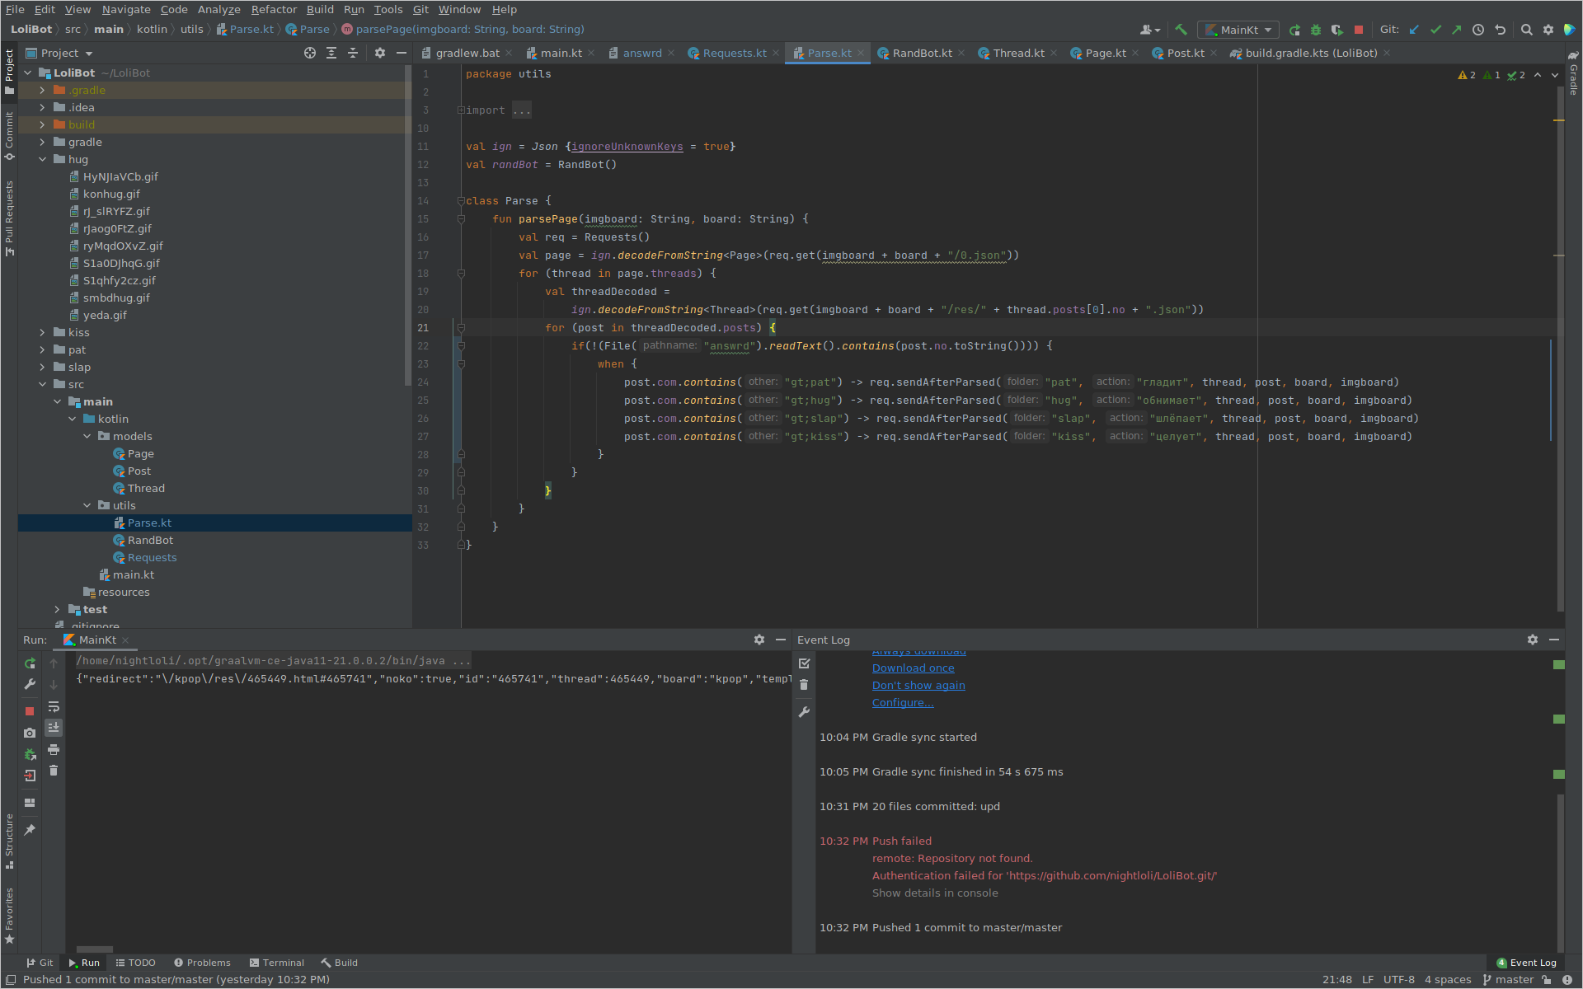Click Git update project arrow icon

[x=1414, y=30]
